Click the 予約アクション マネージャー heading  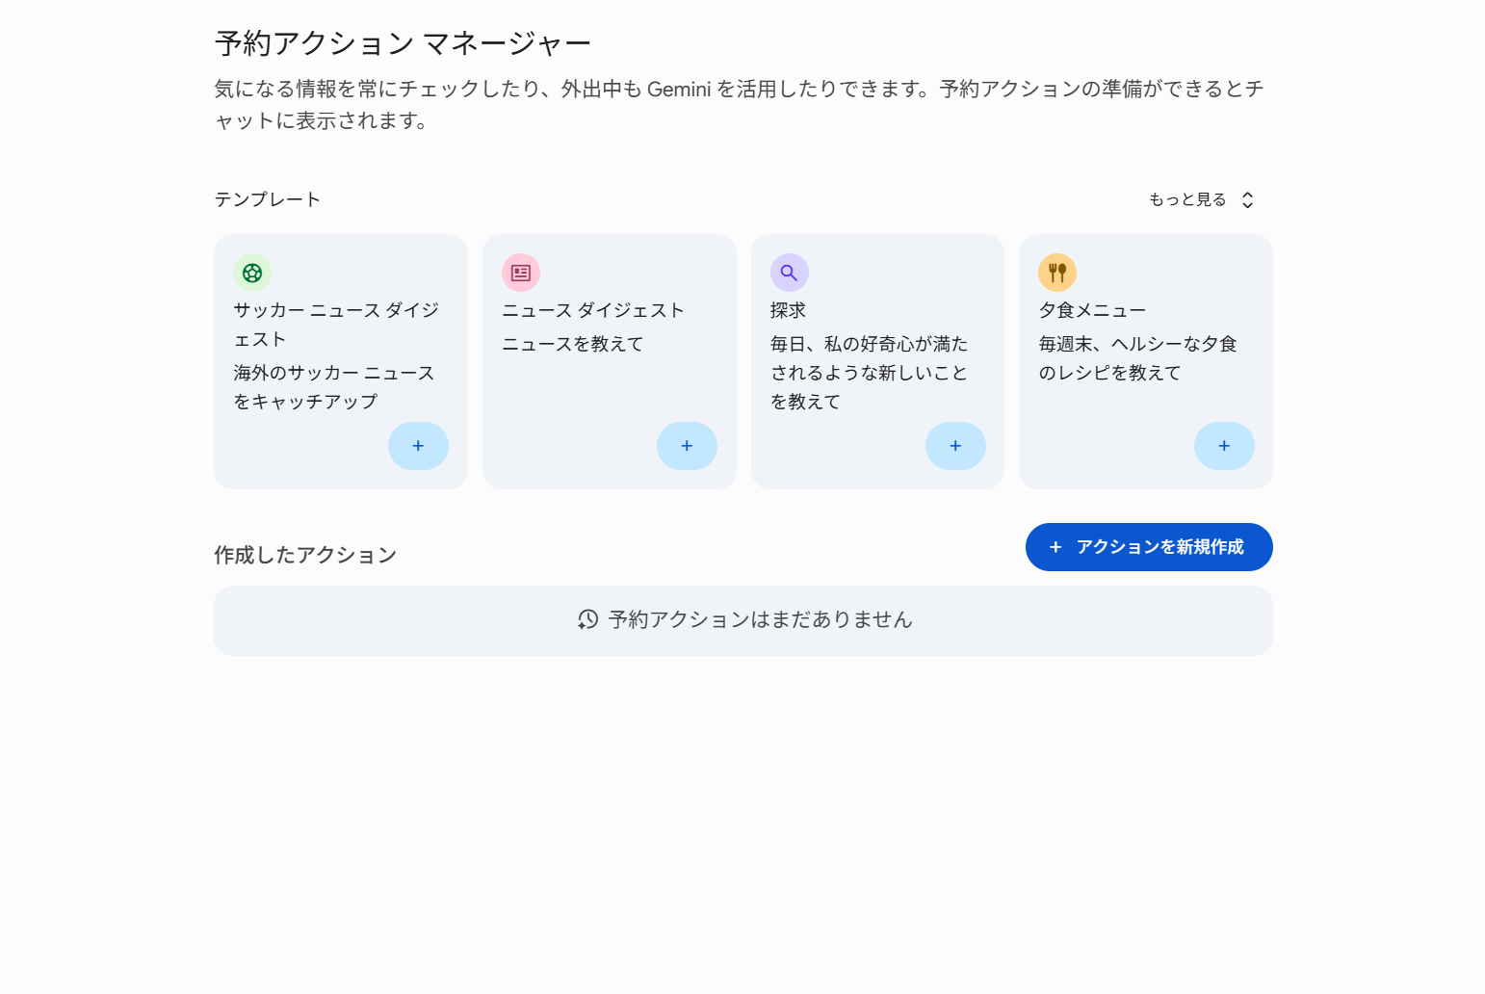tap(403, 43)
